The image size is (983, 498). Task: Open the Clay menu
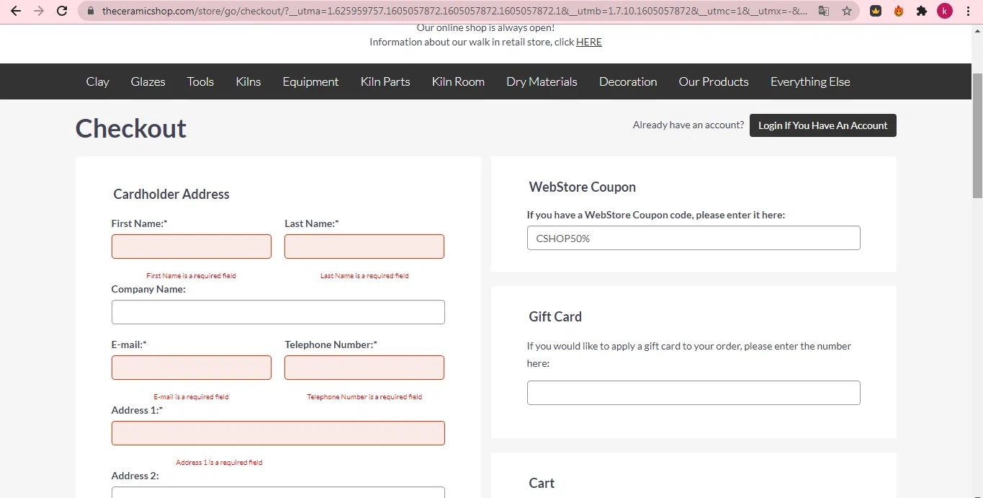(98, 81)
